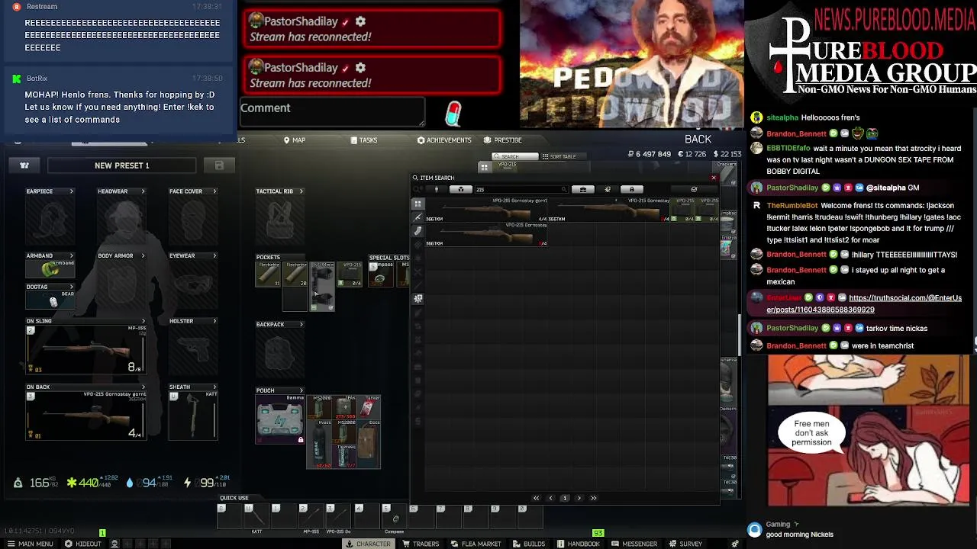The image size is (977, 549).
Task: Click the gear icon beside first PastorShadilay alert
Action: 360,21
